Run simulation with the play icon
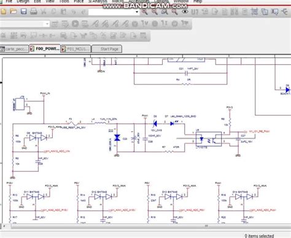Image resolution: width=291 pixels, height=238 pixels. click(75, 24)
